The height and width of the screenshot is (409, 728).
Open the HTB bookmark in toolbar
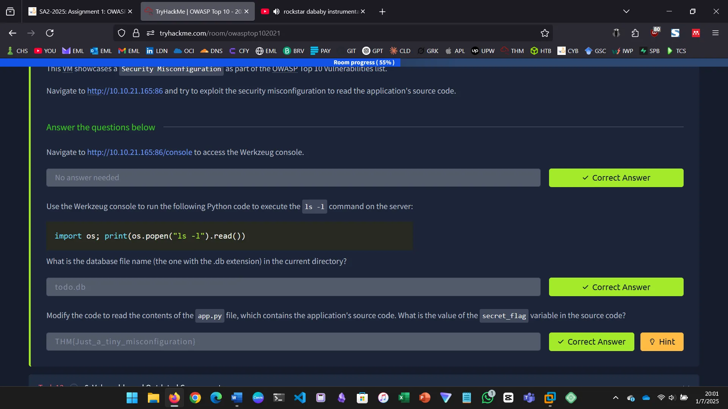[541, 51]
